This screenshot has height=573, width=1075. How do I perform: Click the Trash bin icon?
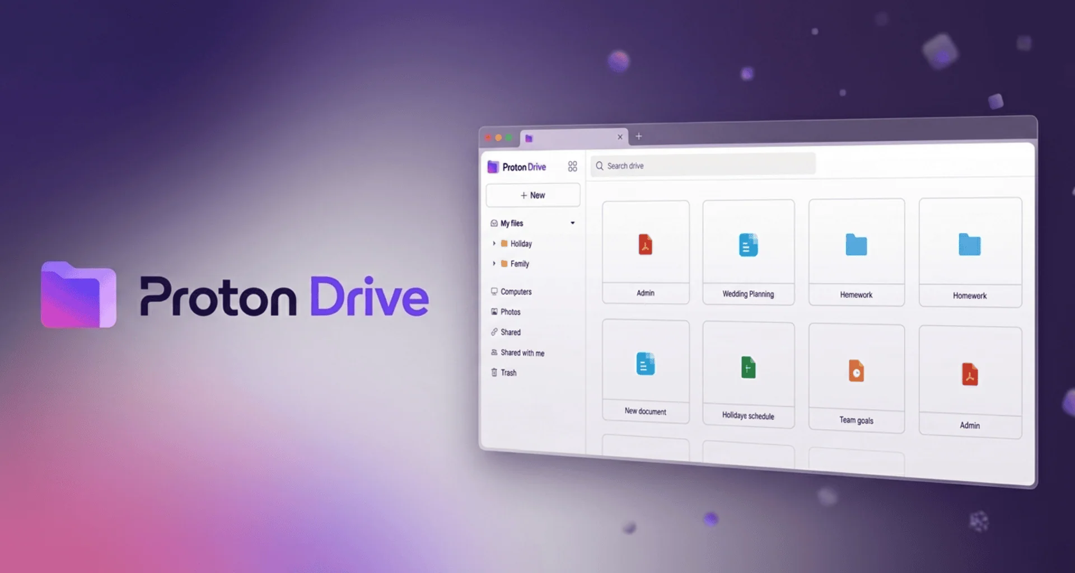point(494,373)
